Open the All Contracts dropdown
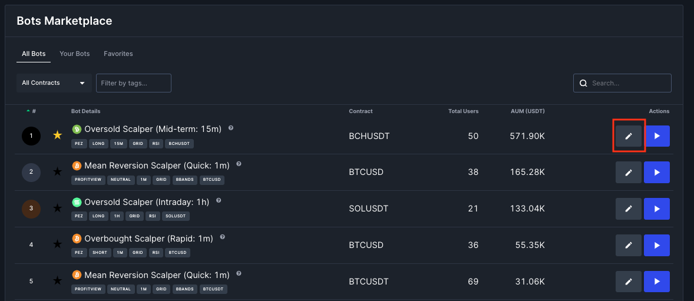Viewport: 694px width, 301px height. pos(53,83)
